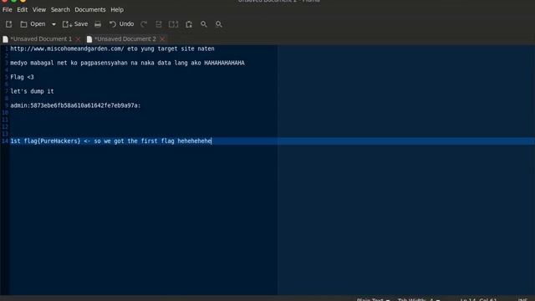The width and height of the screenshot is (535, 301).
Task: Paste clipboard contents via toolbar icon
Action: [189, 24]
